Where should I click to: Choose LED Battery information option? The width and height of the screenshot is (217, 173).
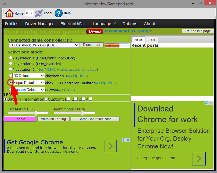point(6,99)
